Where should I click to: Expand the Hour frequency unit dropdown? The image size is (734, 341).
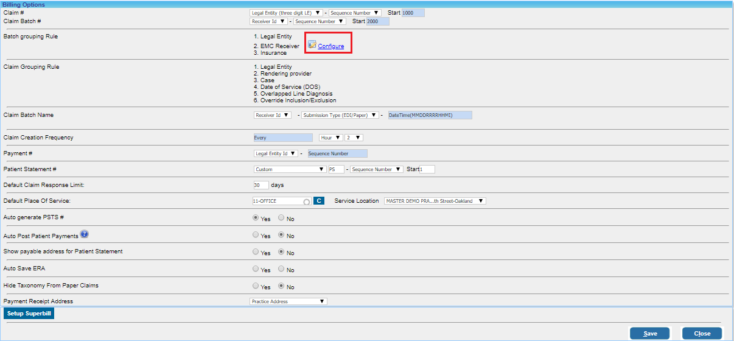330,138
